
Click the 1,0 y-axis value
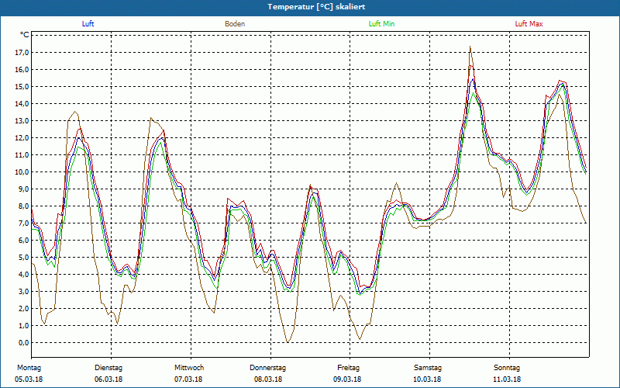coord(24,325)
